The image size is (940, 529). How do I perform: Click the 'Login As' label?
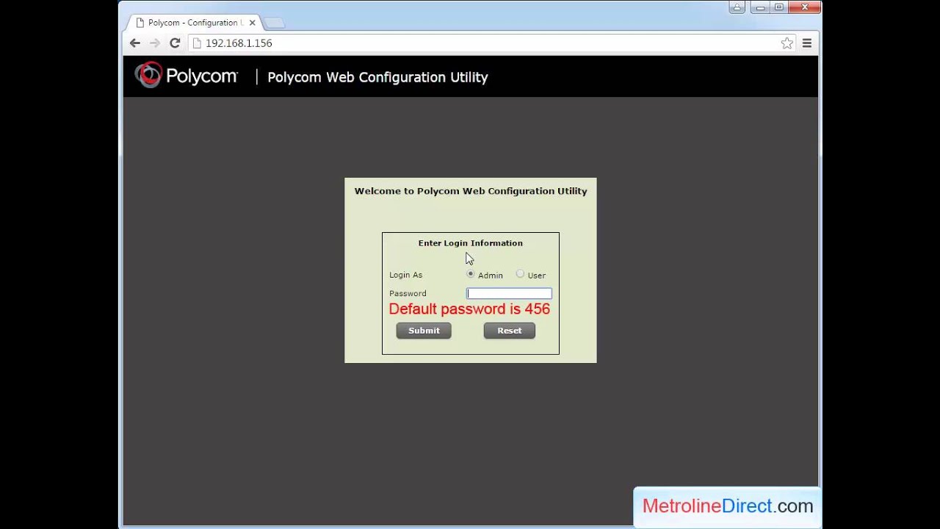tap(405, 275)
